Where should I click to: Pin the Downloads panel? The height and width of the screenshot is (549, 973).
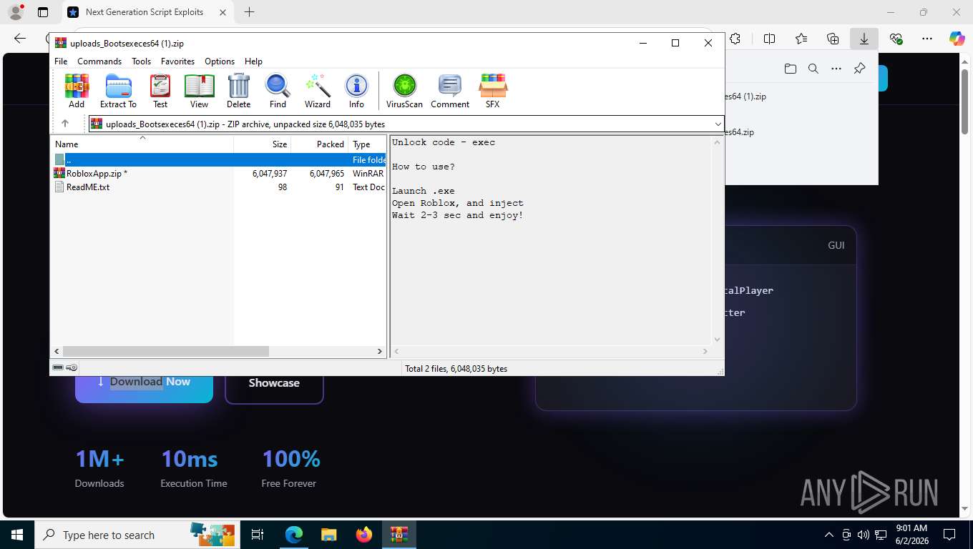point(860,69)
